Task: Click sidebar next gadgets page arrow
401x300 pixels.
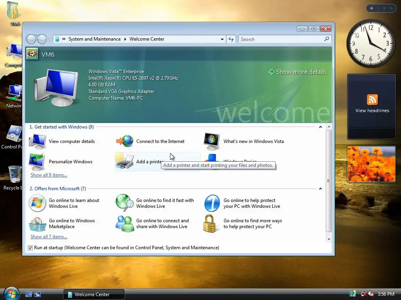Action: 391,8
